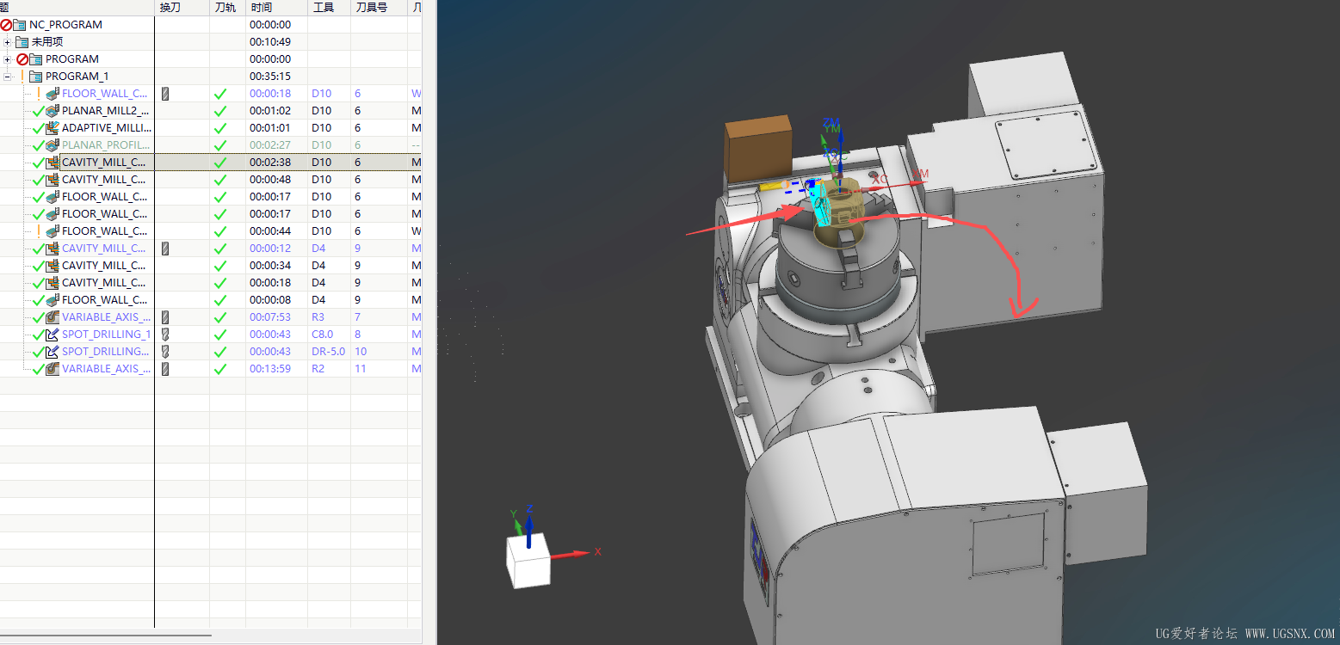The height and width of the screenshot is (645, 1340).
Task: Collapse the PROGRAM_1 group
Action: coord(7,77)
